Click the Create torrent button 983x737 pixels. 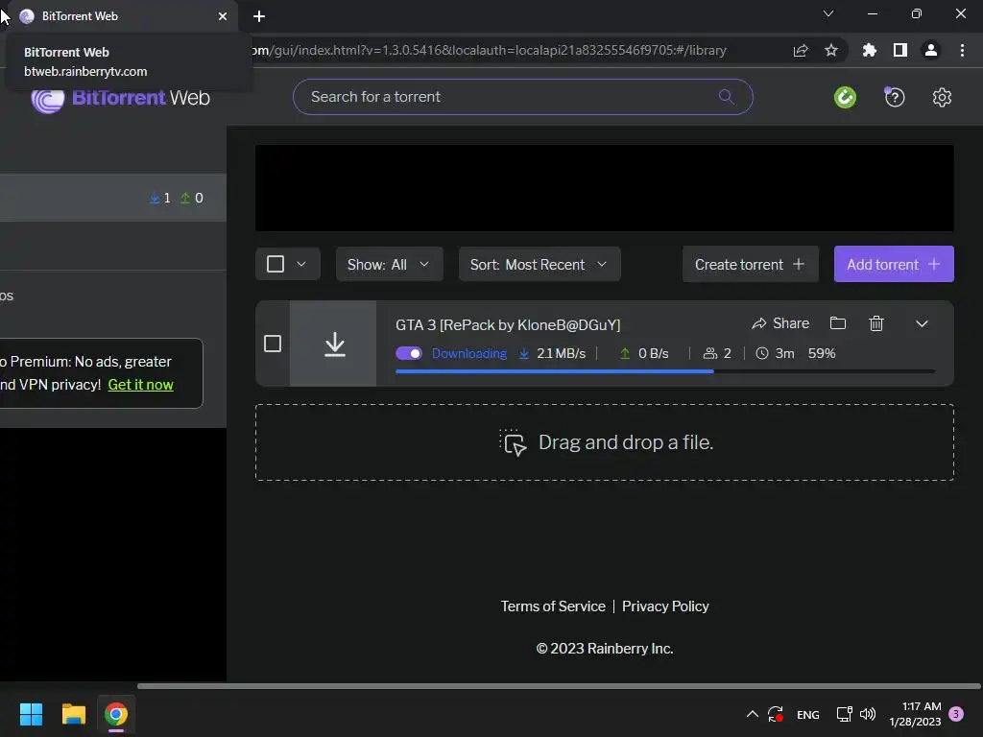tap(751, 264)
